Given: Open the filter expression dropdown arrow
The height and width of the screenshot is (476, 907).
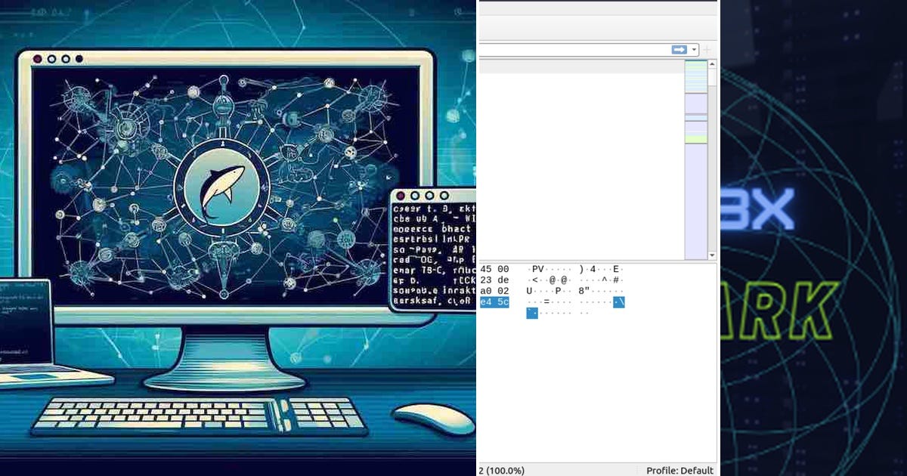Looking at the screenshot, I should [694, 50].
